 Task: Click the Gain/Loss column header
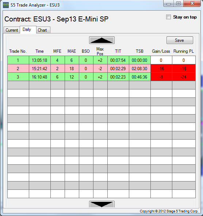(161, 51)
